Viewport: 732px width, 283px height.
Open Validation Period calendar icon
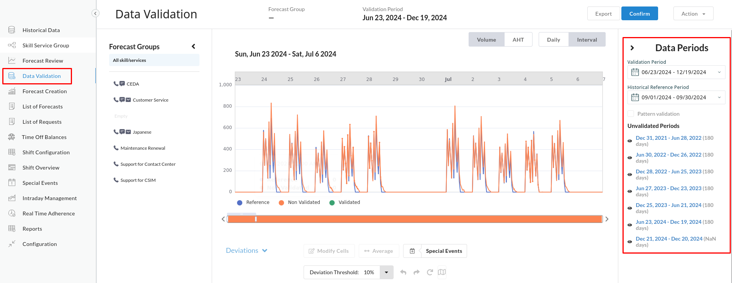click(635, 72)
